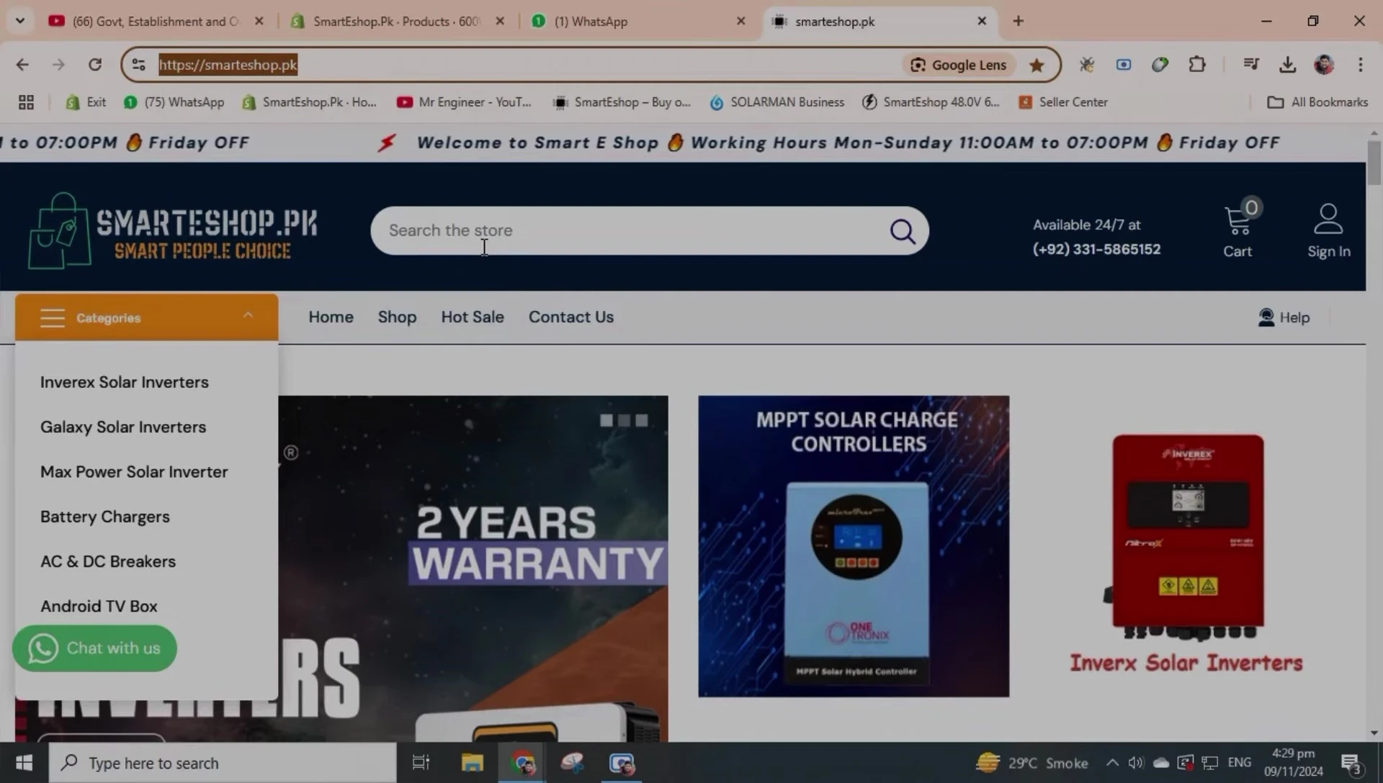Click the phone number (+92) 331-5865152

pyautogui.click(x=1096, y=249)
